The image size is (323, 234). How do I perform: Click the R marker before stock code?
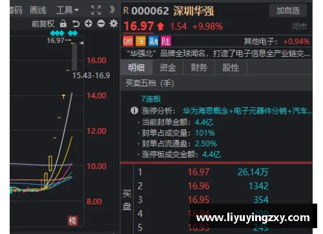point(126,11)
